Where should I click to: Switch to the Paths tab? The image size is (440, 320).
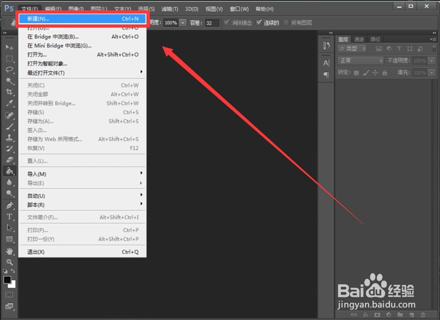tap(375, 39)
